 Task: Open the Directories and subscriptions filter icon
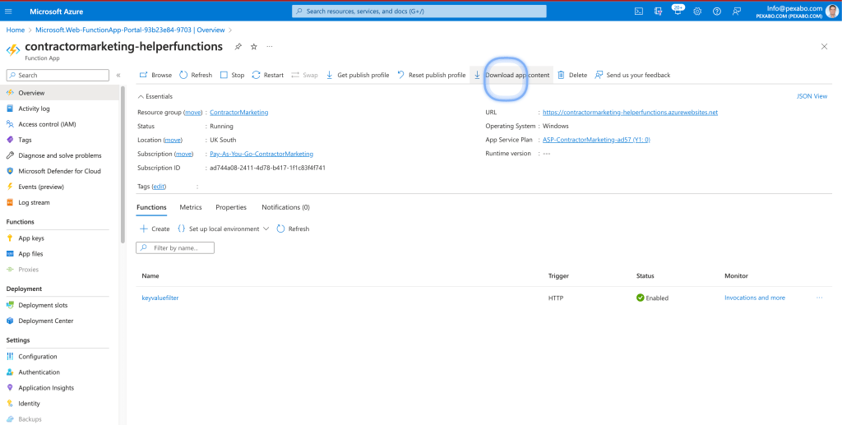[x=659, y=12]
